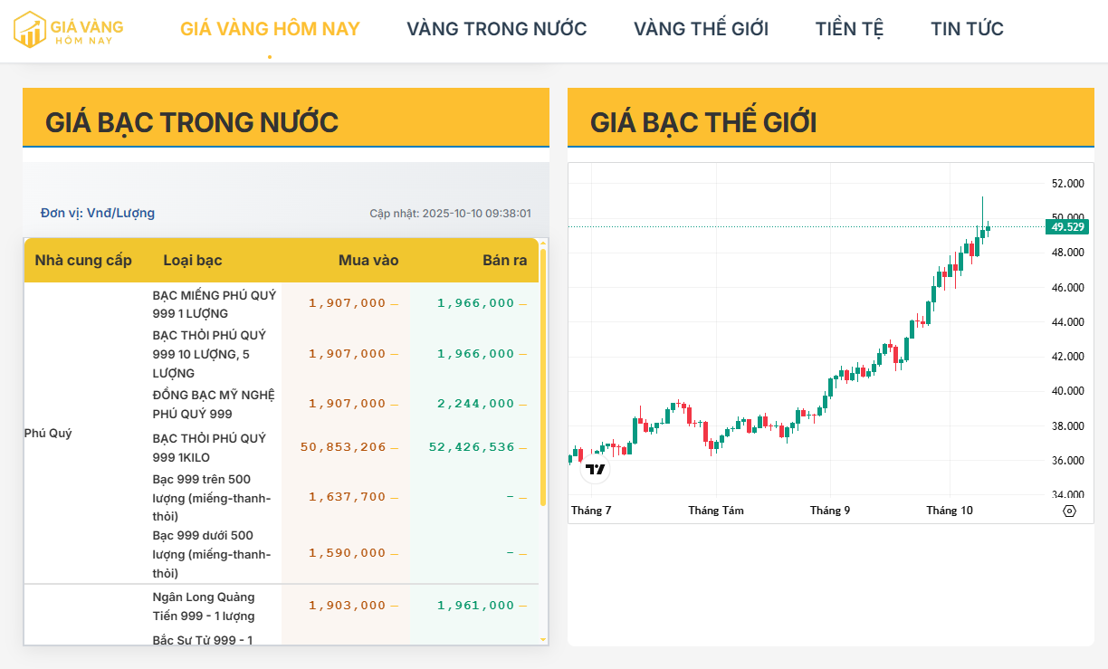
Task: Click the Nhà cung cấp column header
Action: [x=83, y=261]
